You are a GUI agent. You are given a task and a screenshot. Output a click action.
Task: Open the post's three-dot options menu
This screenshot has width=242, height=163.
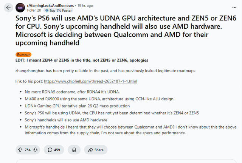[x=234, y=8]
